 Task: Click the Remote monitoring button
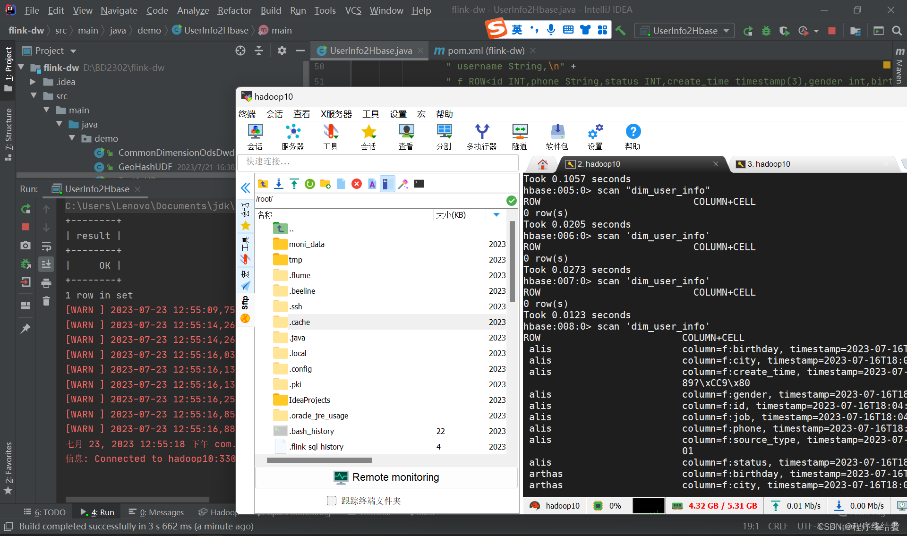pyautogui.click(x=386, y=477)
